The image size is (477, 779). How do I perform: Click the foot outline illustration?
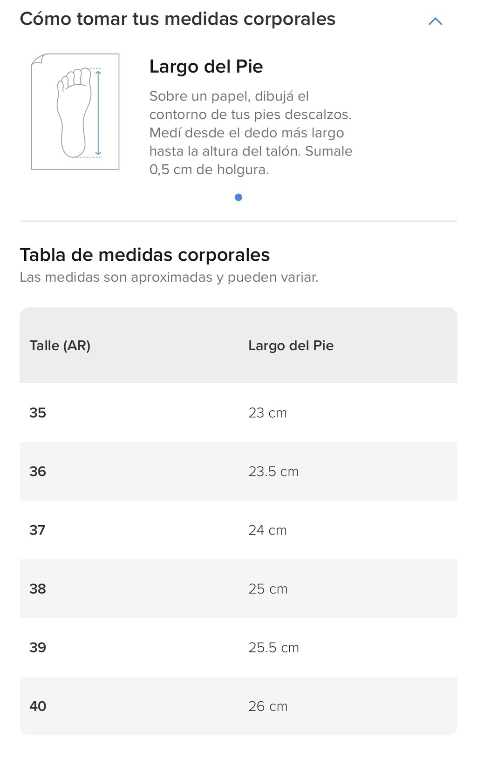[x=75, y=112]
